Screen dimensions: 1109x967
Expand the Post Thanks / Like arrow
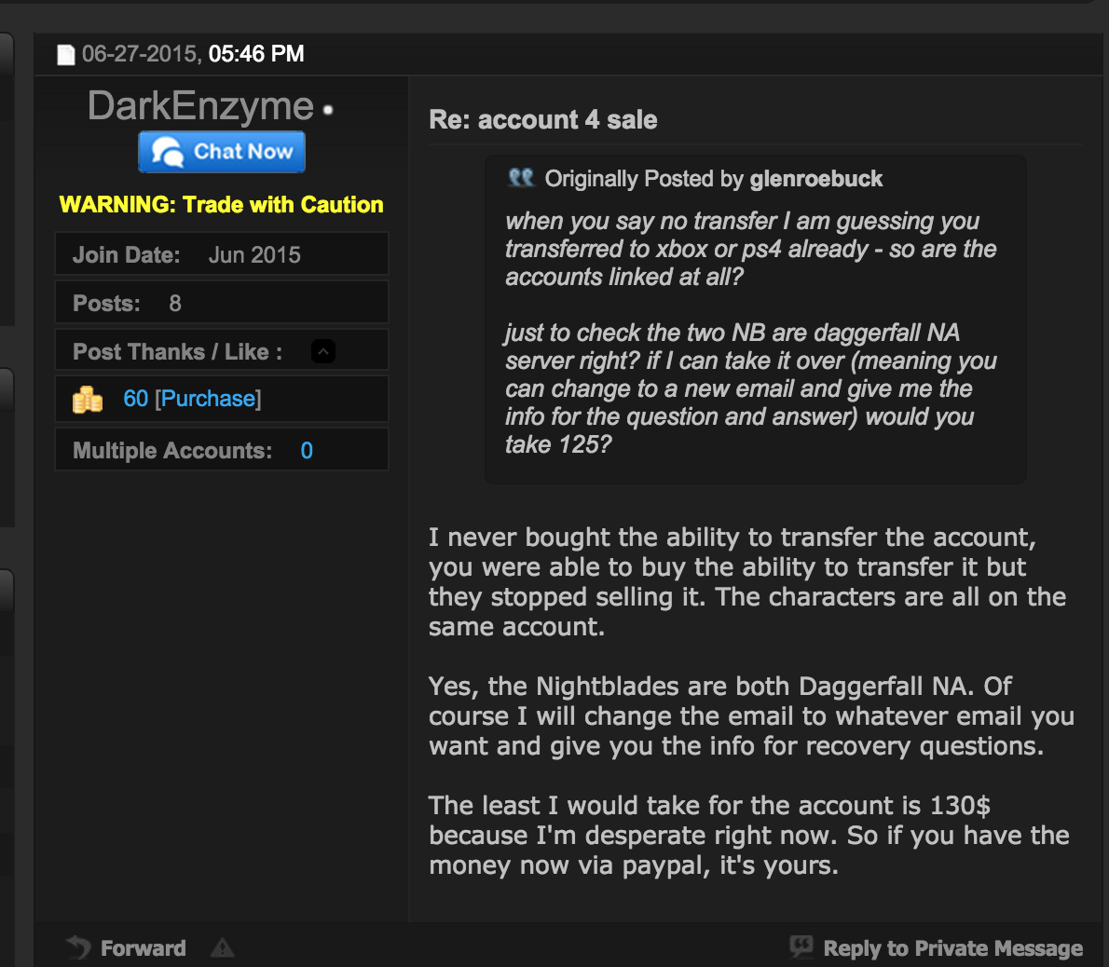click(x=323, y=351)
